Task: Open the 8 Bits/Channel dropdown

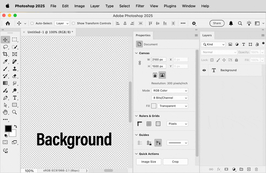Action: pos(170,98)
